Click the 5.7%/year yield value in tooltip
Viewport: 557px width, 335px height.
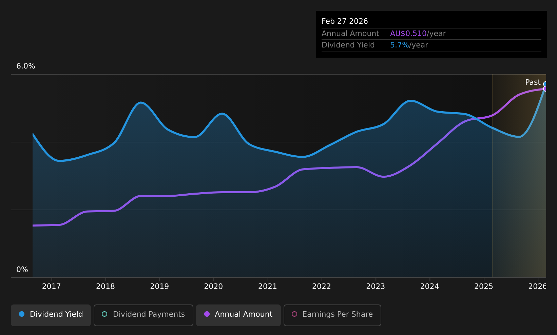[x=409, y=45]
